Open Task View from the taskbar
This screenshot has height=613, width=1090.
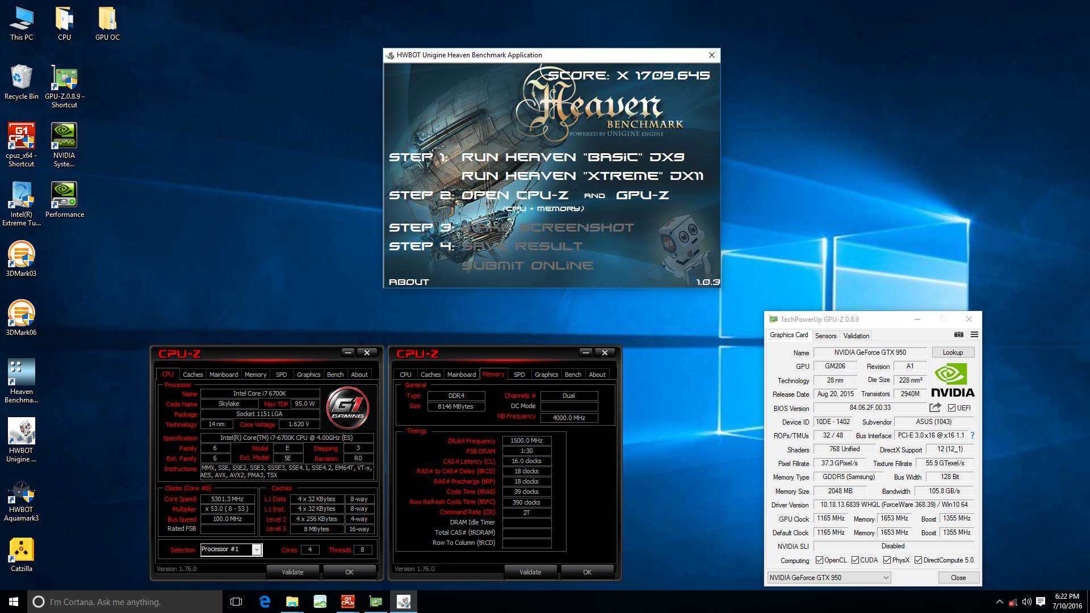(236, 602)
